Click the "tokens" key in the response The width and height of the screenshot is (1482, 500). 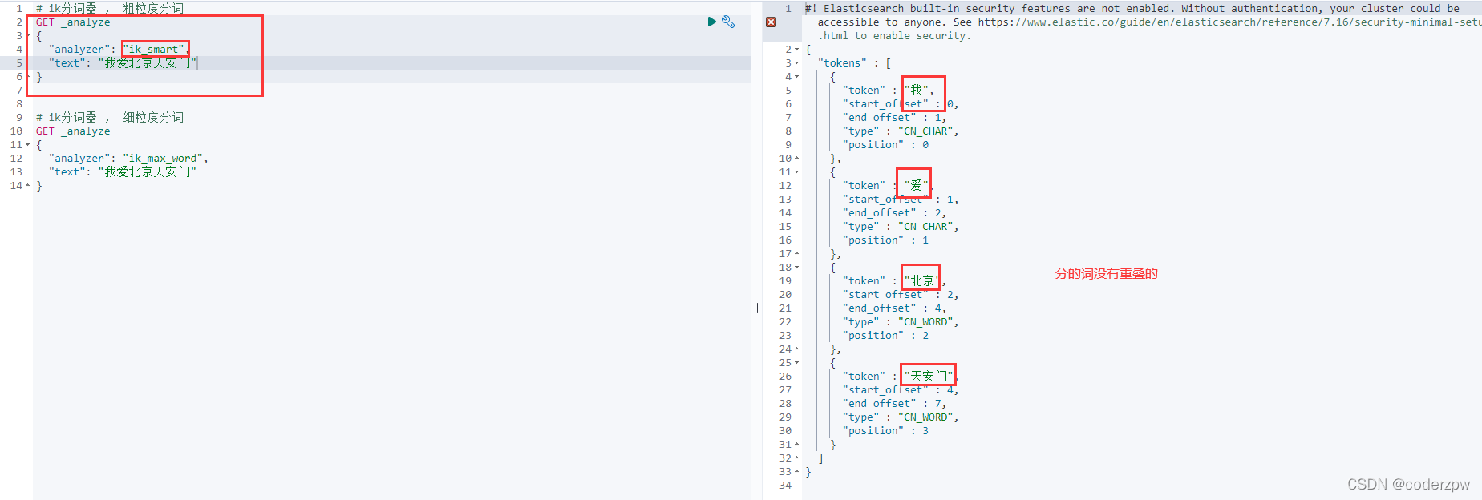pyautogui.click(x=842, y=63)
